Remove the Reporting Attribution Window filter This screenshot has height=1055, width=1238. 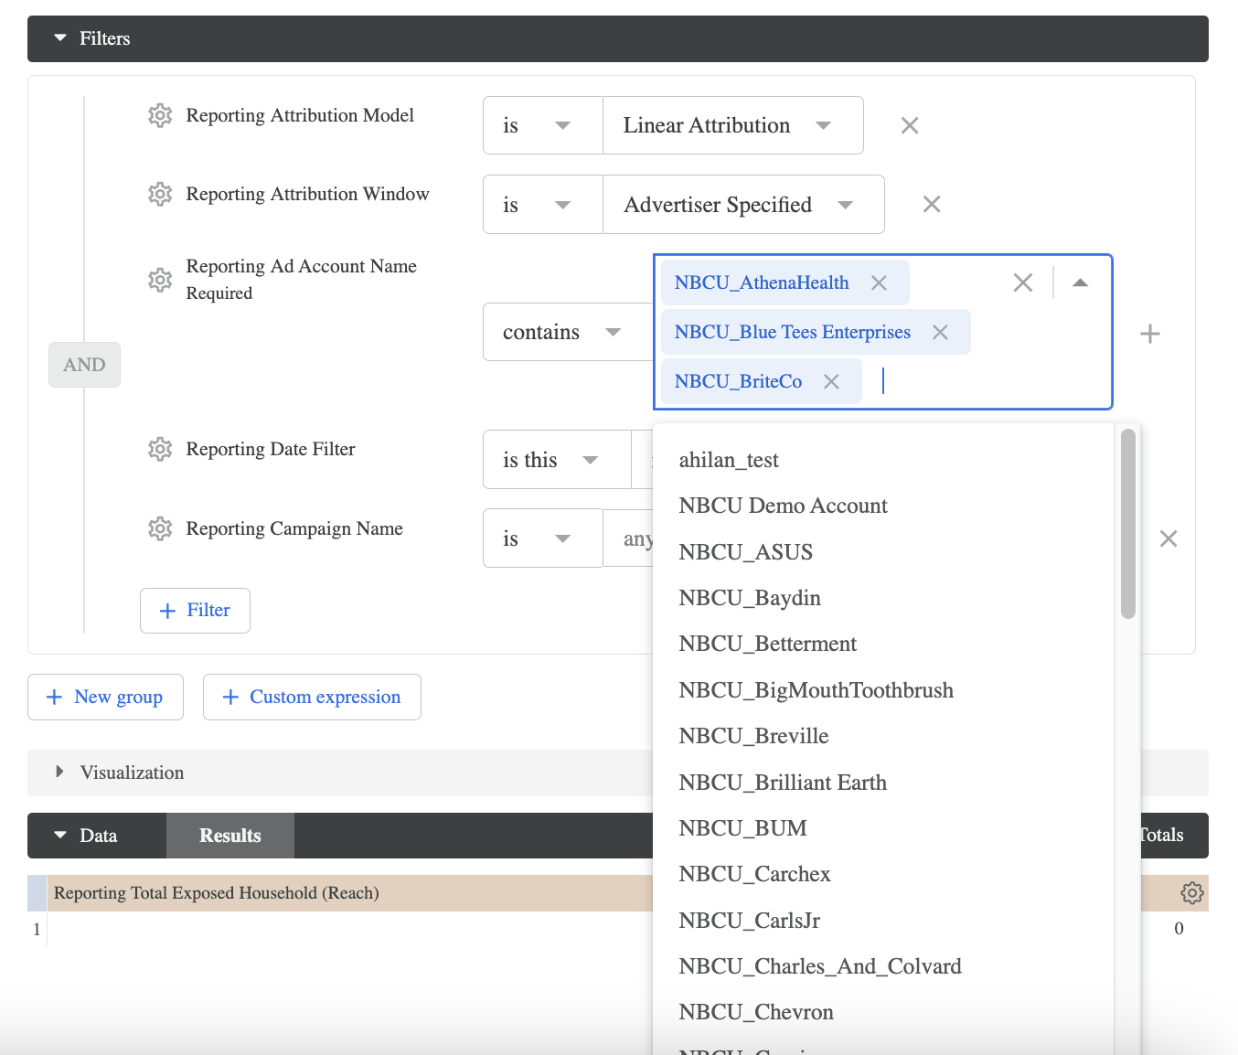pyautogui.click(x=932, y=204)
